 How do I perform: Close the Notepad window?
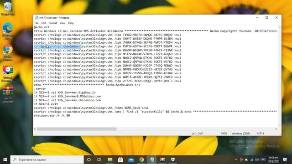coord(276,17)
